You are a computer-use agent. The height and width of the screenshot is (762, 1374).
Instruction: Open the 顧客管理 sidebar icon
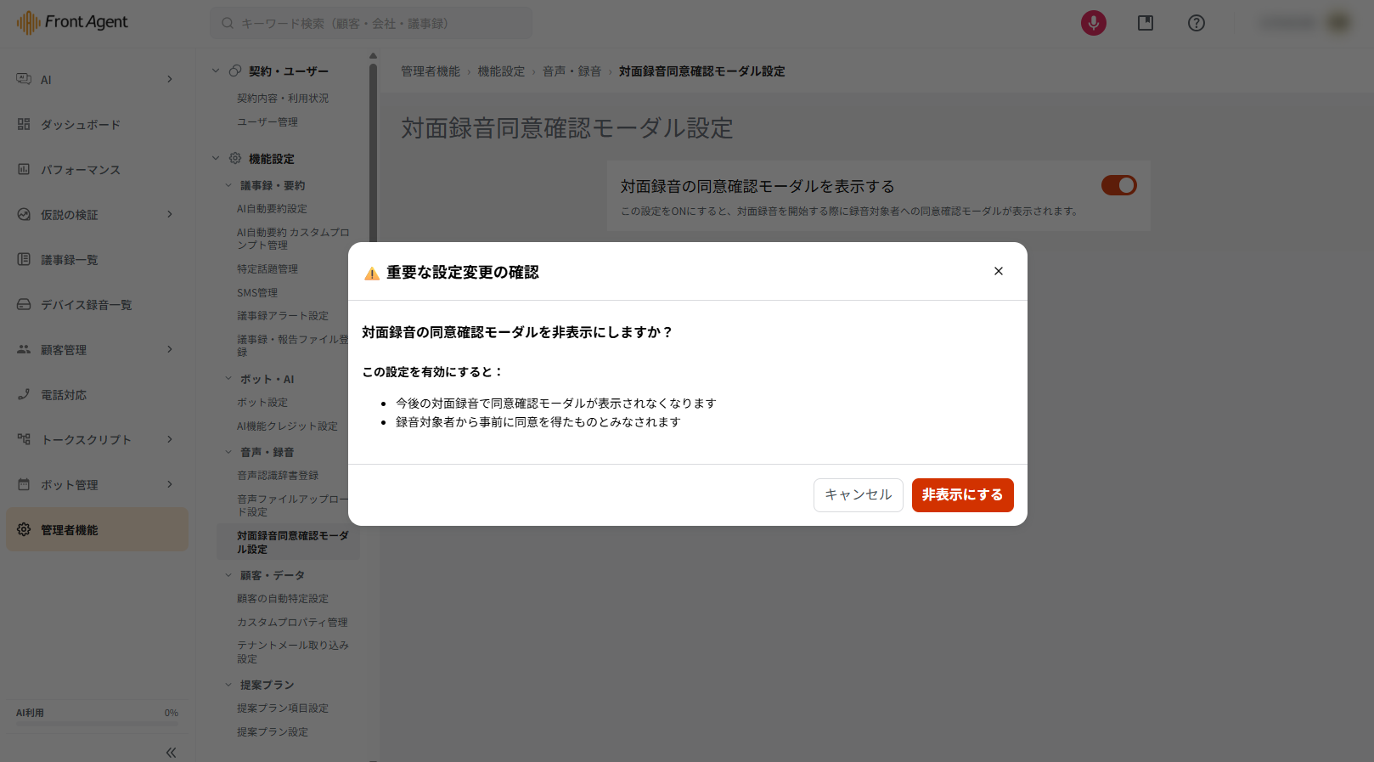(x=24, y=349)
